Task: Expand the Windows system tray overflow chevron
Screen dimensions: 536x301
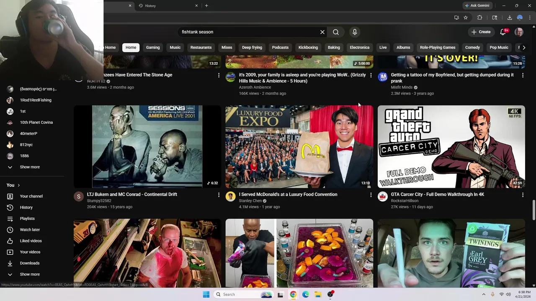Action: [x=484, y=294]
